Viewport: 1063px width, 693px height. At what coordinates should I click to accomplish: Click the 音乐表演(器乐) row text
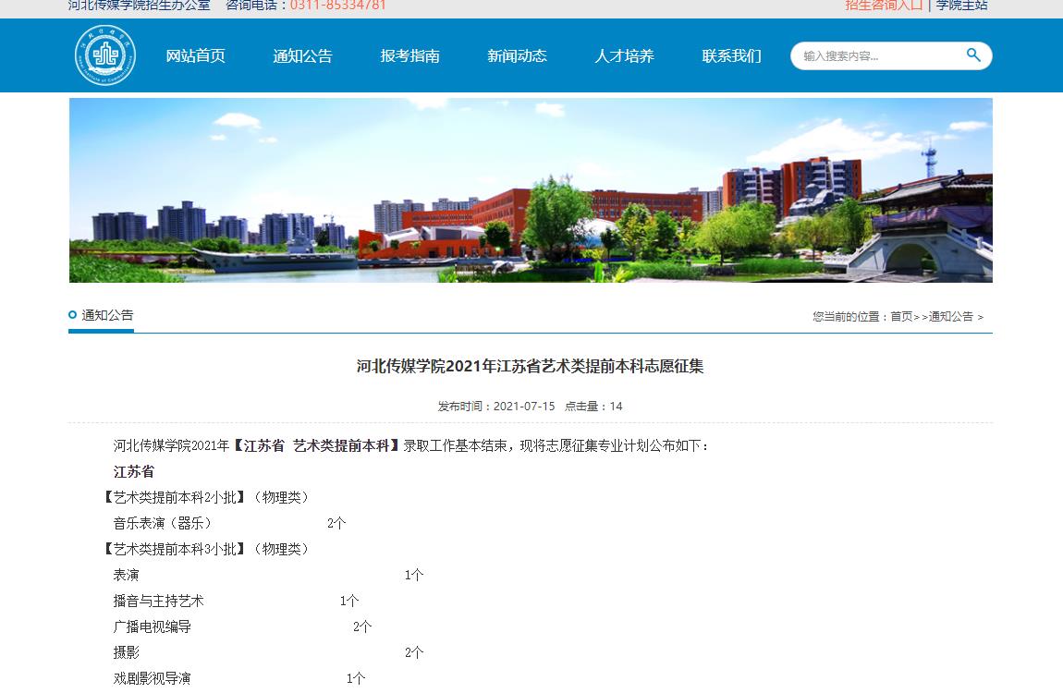click(163, 523)
